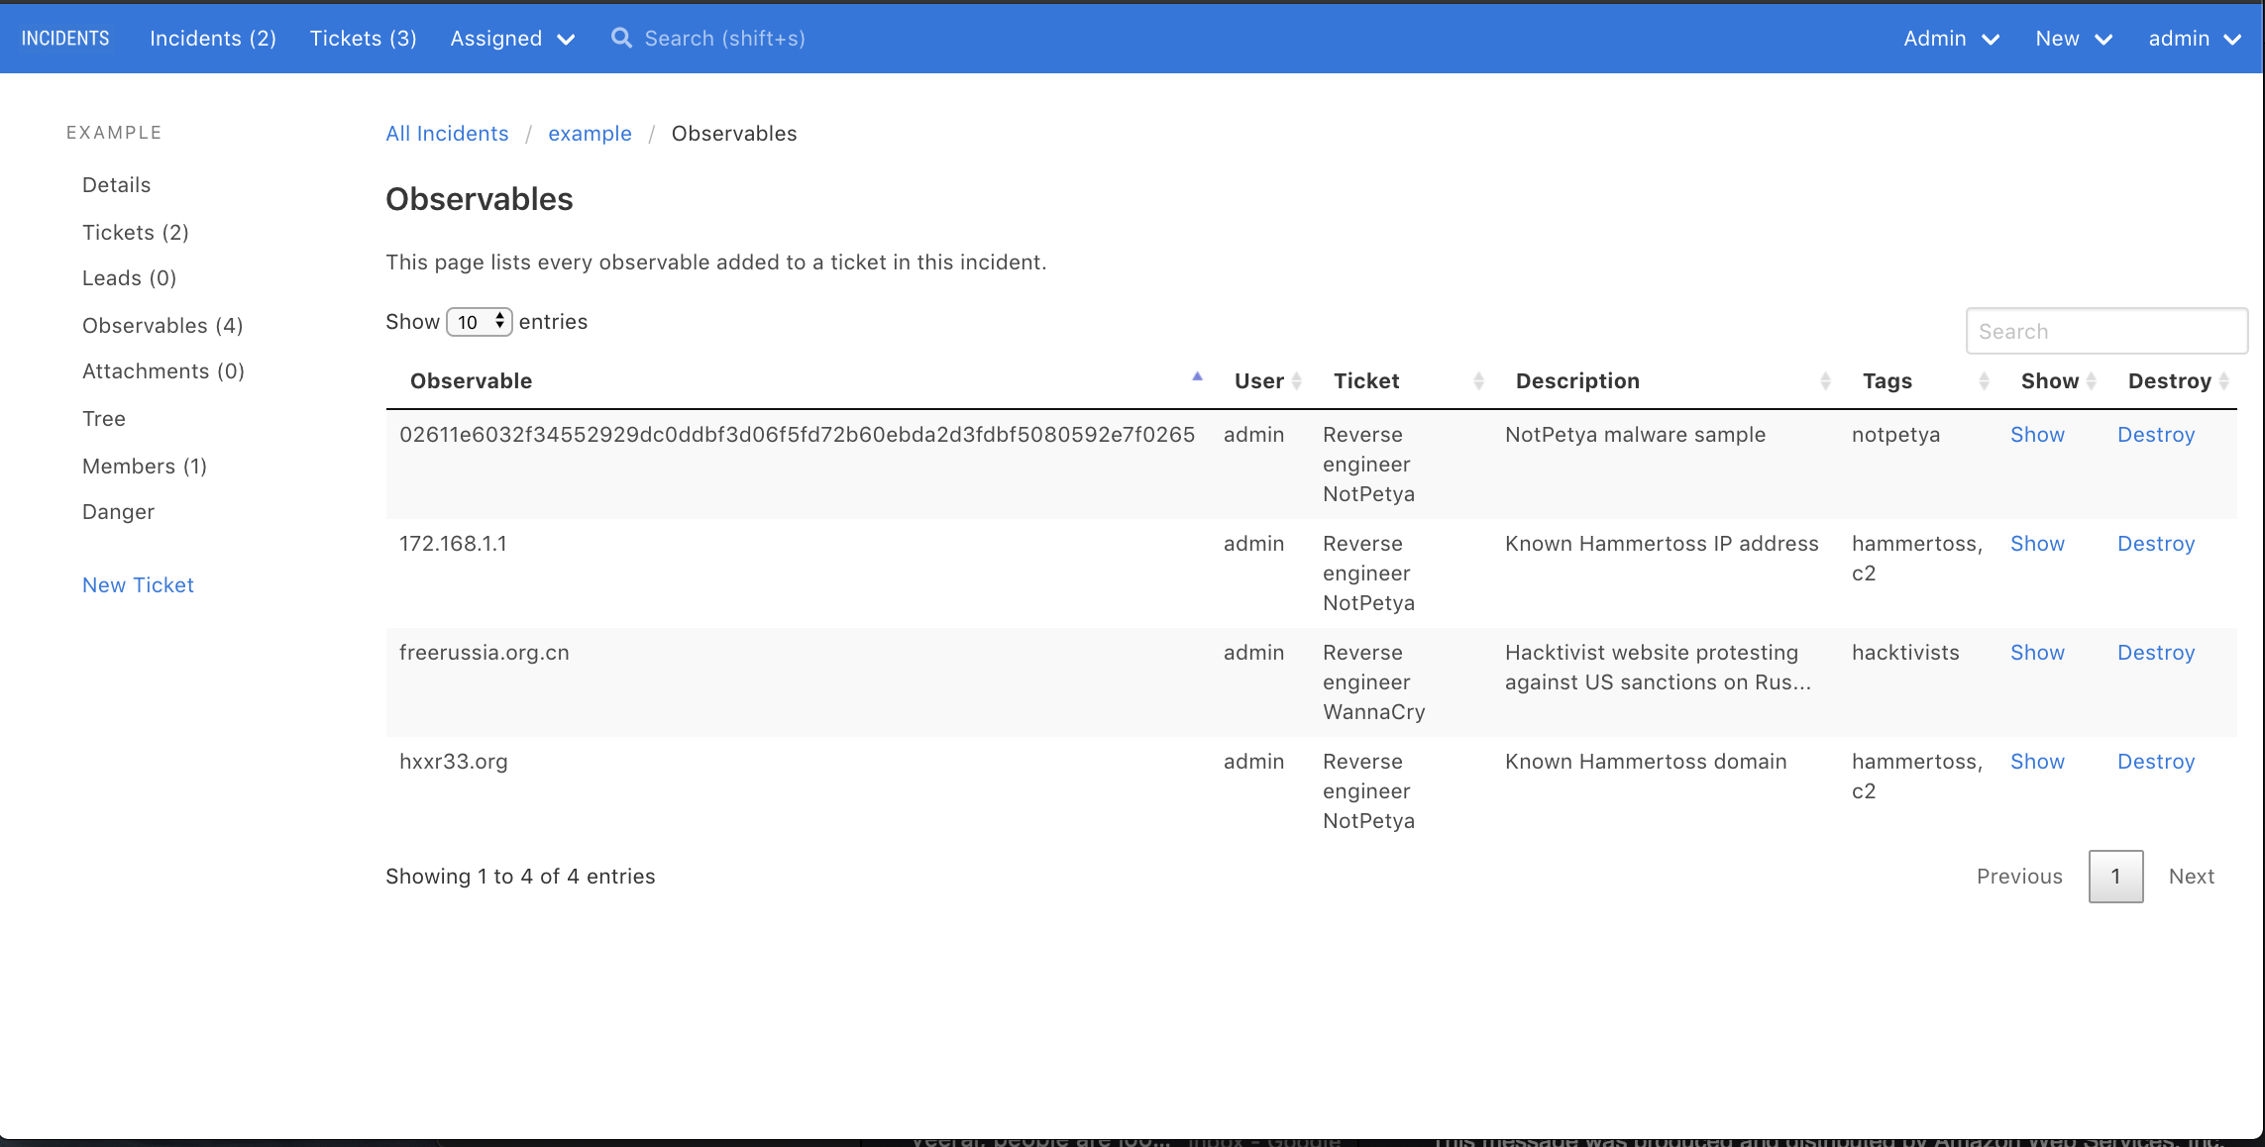
Task: Open Members (1) in the sidebar
Action: (145, 466)
